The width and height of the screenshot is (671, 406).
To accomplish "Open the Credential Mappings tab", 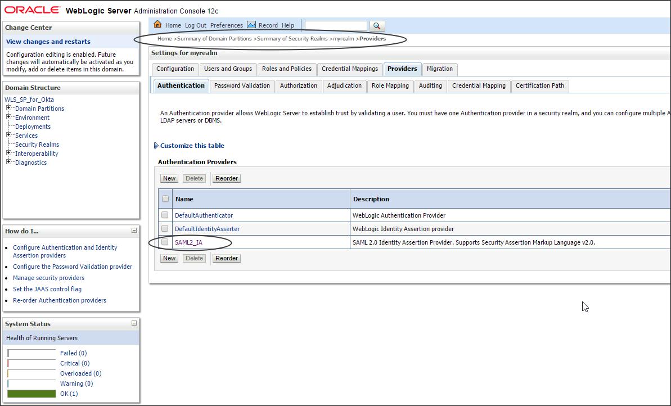I will coord(350,69).
